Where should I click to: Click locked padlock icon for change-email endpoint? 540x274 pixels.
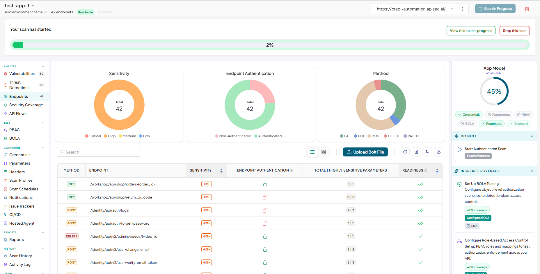point(265,249)
